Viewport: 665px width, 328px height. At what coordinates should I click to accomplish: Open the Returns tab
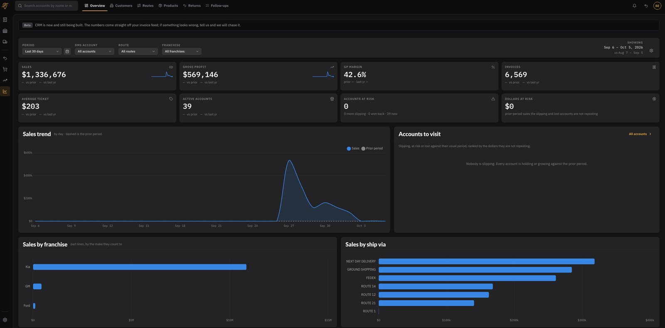pyautogui.click(x=192, y=6)
